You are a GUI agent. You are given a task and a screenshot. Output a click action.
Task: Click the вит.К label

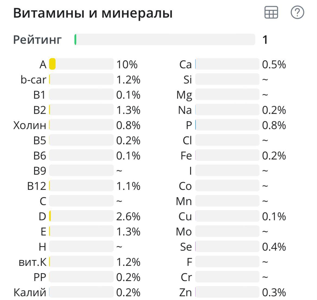click(x=33, y=262)
